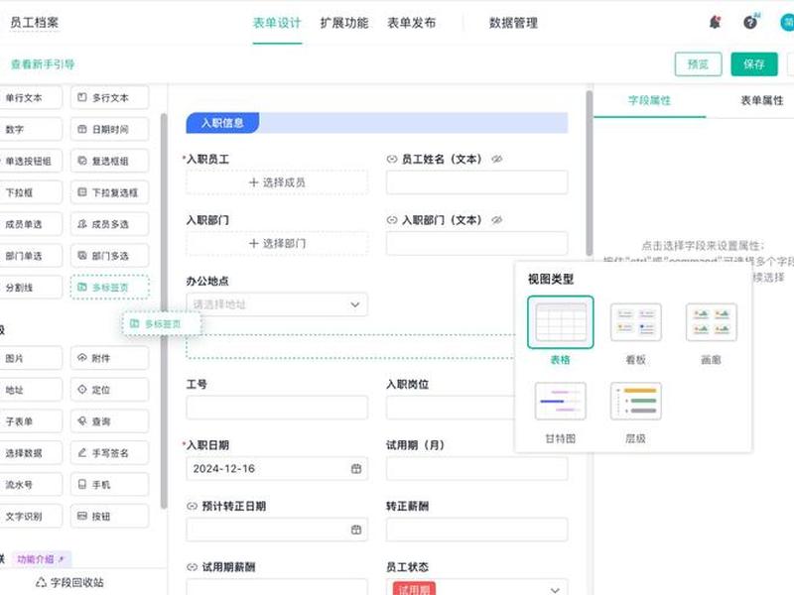This screenshot has width=794, height=595.
Task: Select the 入职信息 section header
Action: click(377, 123)
